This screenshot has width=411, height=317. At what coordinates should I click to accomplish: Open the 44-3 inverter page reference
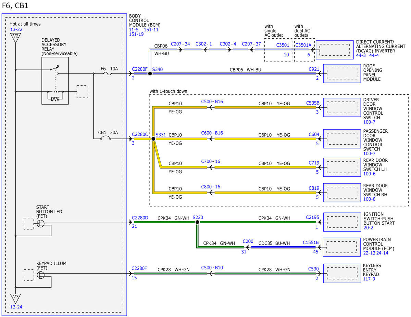point(362,55)
